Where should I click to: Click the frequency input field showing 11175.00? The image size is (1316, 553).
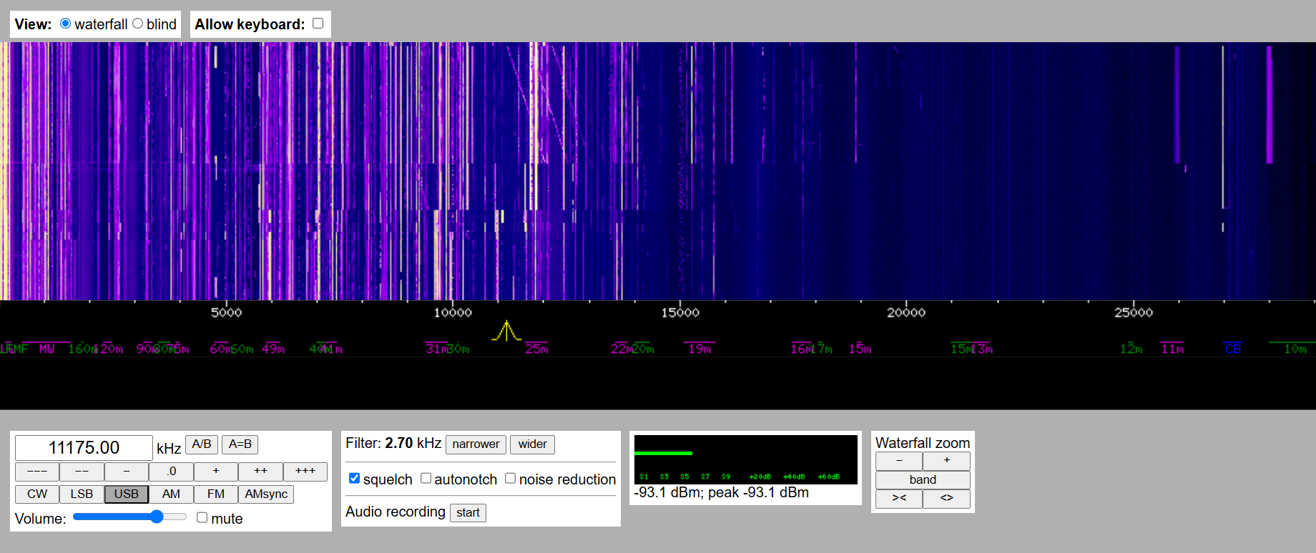coord(84,448)
